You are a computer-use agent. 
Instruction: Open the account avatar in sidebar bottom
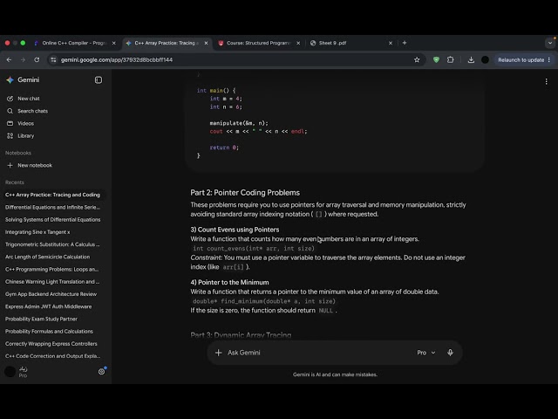point(10,372)
